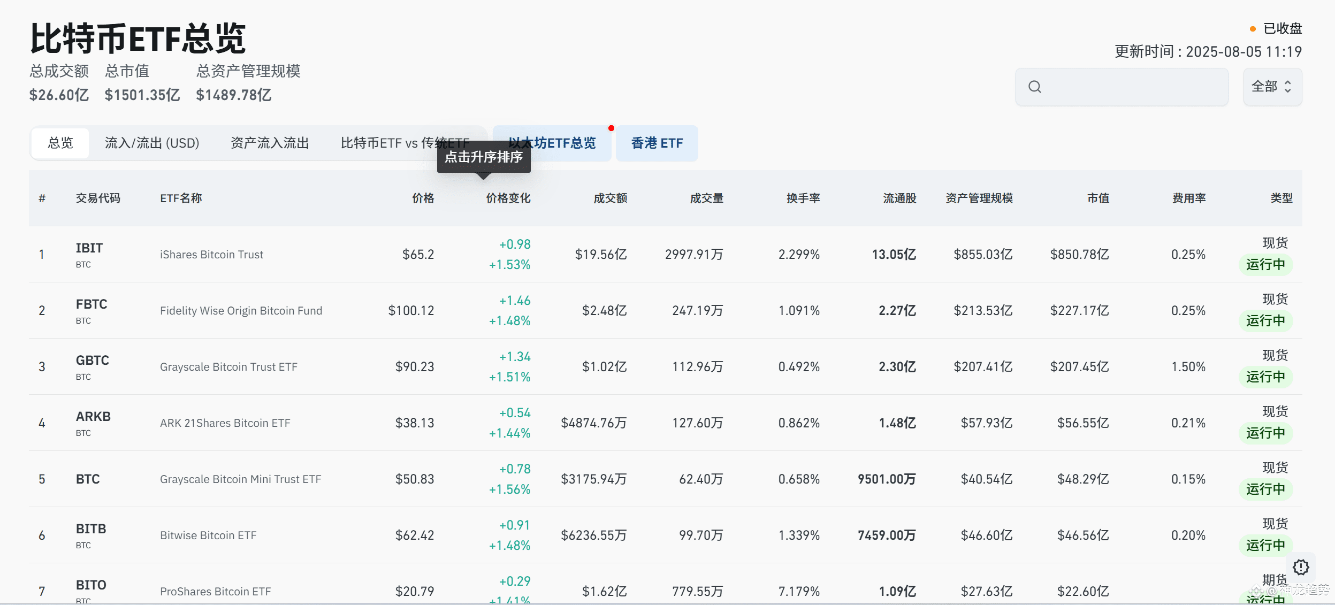Sort table by 价格 column
This screenshot has height=605, width=1335.
[423, 198]
